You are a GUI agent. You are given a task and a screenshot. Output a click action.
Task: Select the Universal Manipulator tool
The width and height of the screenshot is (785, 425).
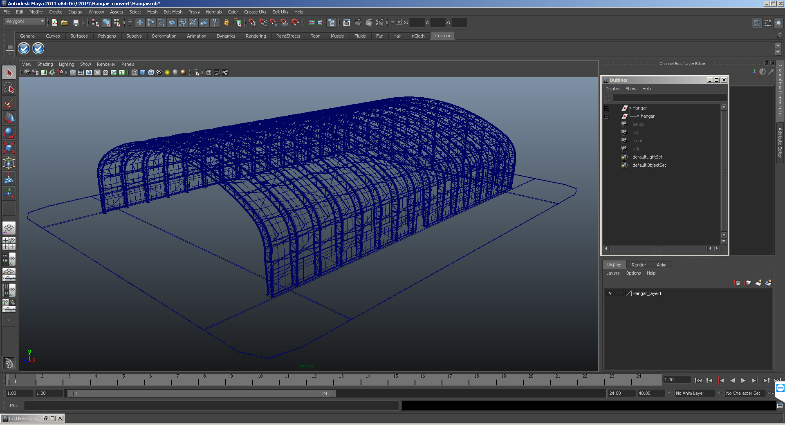9,163
